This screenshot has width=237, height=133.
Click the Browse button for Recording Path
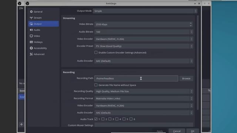[186, 78]
